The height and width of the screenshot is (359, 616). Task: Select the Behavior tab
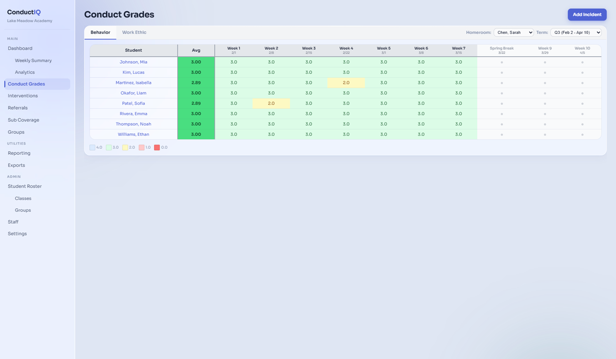pos(100,32)
